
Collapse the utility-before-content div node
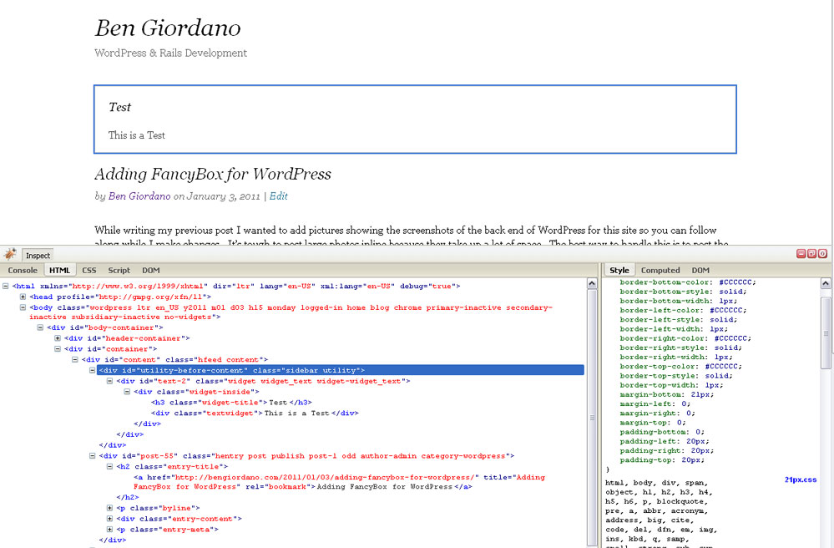[93, 370]
